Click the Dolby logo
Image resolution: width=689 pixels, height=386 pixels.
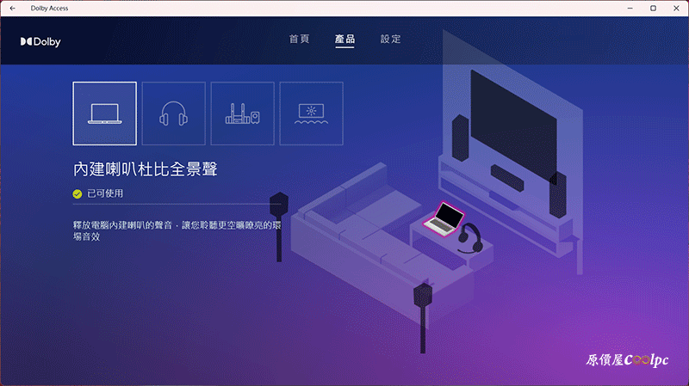pos(40,41)
